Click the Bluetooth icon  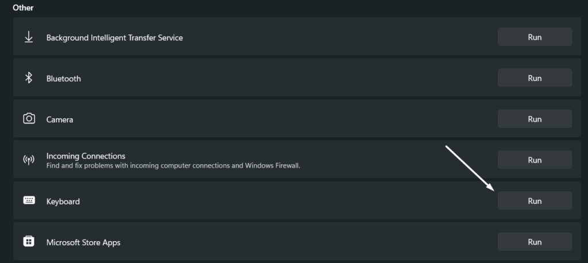click(29, 78)
